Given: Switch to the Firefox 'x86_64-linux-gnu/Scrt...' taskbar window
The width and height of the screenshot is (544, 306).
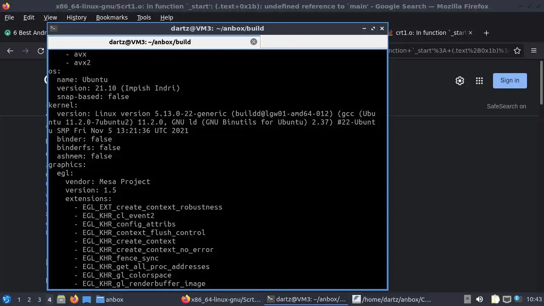Looking at the screenshot, I should point(221,300).
